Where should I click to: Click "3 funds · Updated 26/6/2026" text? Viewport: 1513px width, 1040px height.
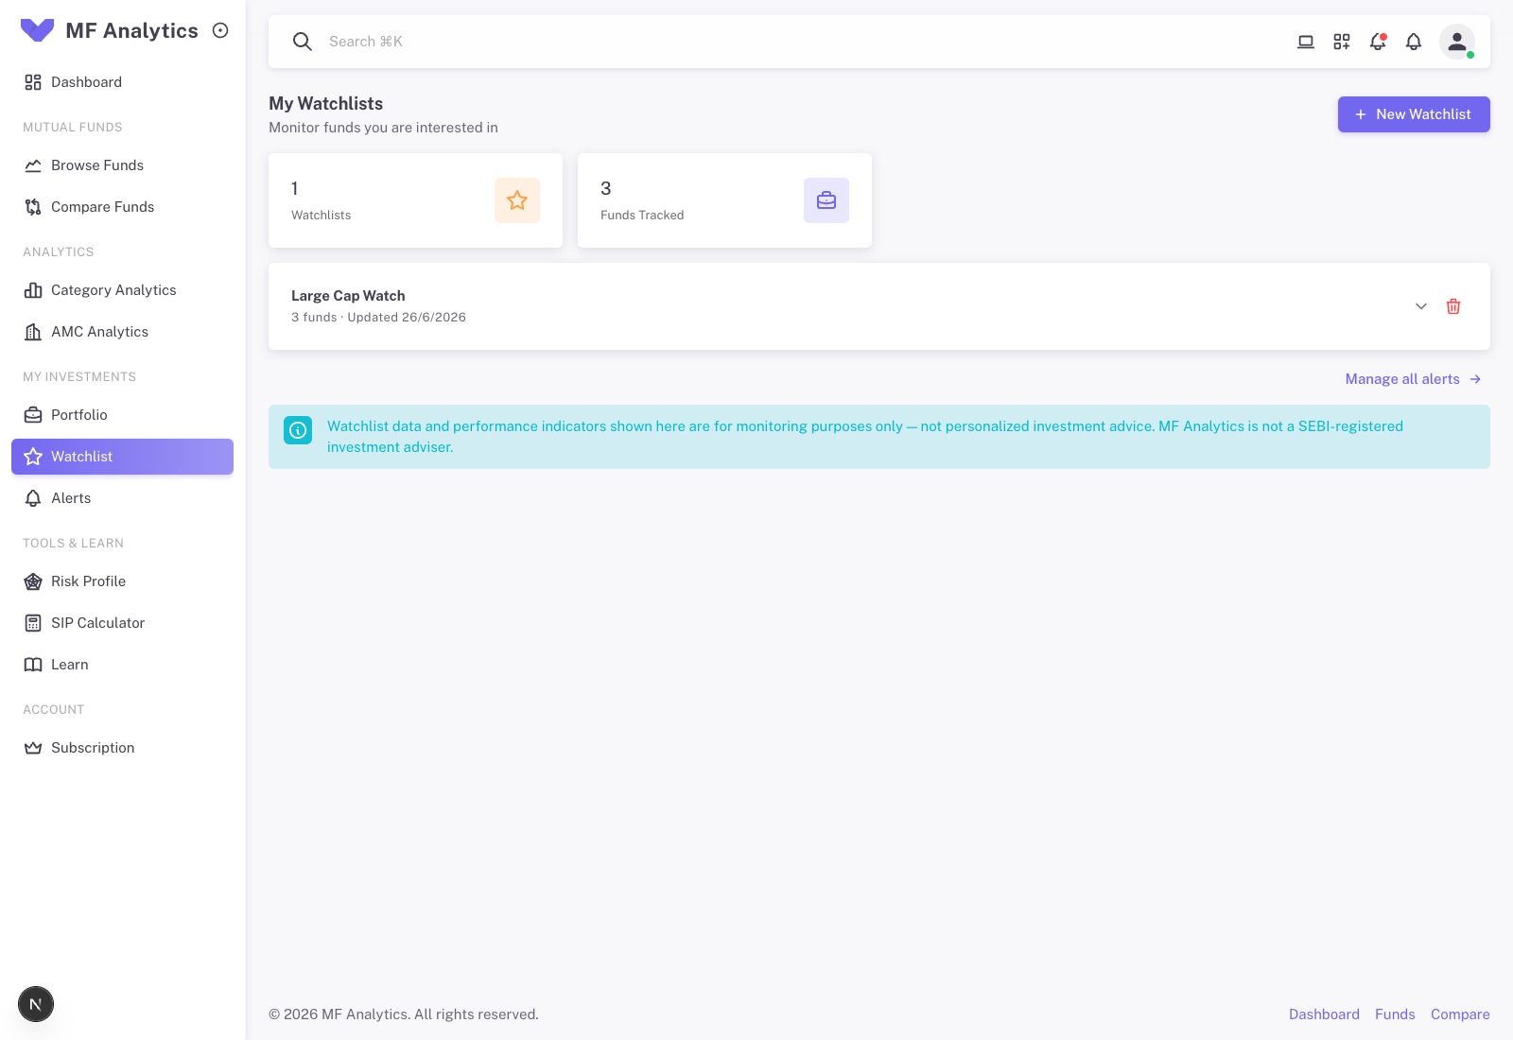(x=378, y=318)
